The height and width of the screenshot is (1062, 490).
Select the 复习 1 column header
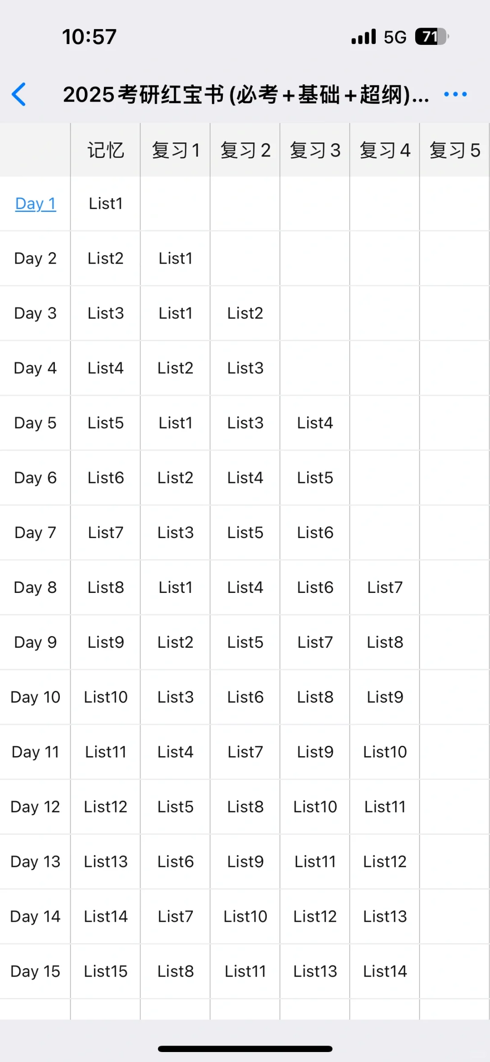176,150
